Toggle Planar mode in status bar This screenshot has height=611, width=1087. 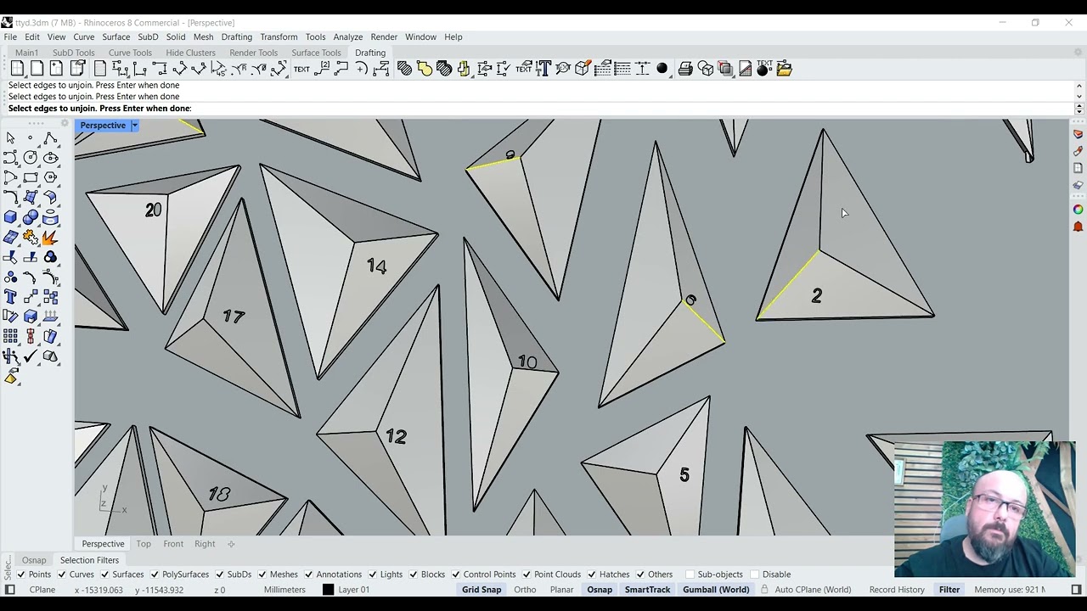click(x=561, y=590)
